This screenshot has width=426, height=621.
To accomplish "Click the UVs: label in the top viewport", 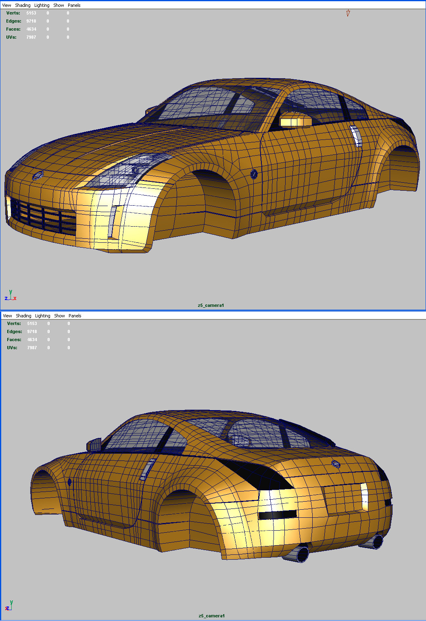I will click(x=12, y=37).
